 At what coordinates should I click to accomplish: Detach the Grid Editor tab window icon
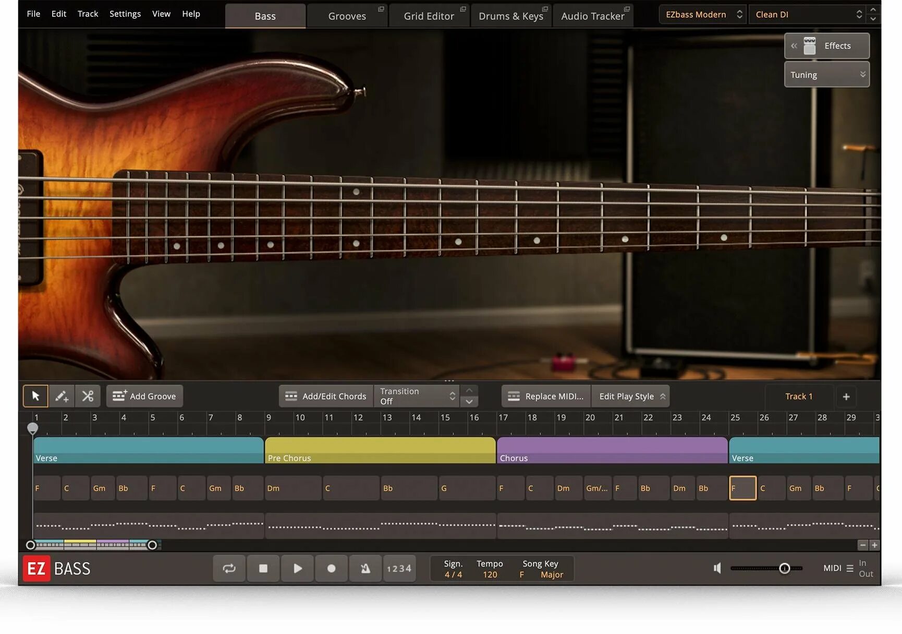pyautogui.click(x=463, y=9)
